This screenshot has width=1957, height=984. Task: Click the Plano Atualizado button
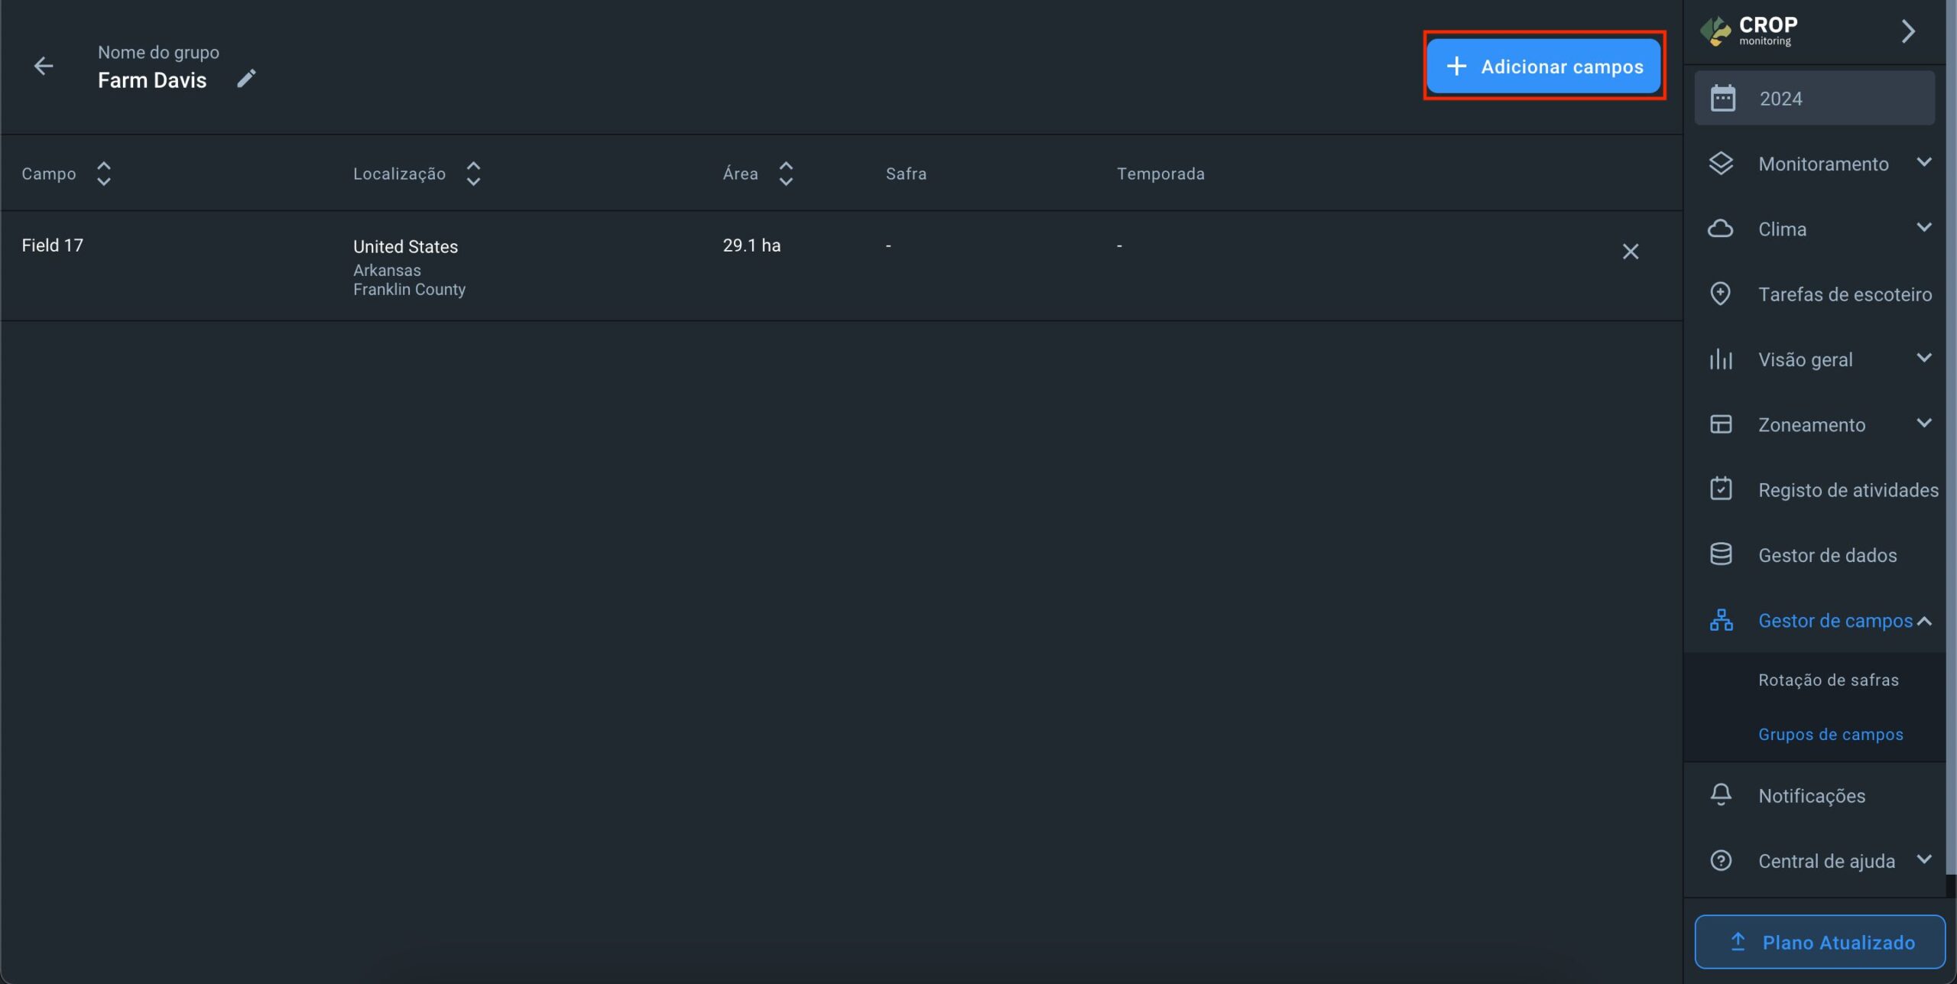click(x=1819, y=942)
